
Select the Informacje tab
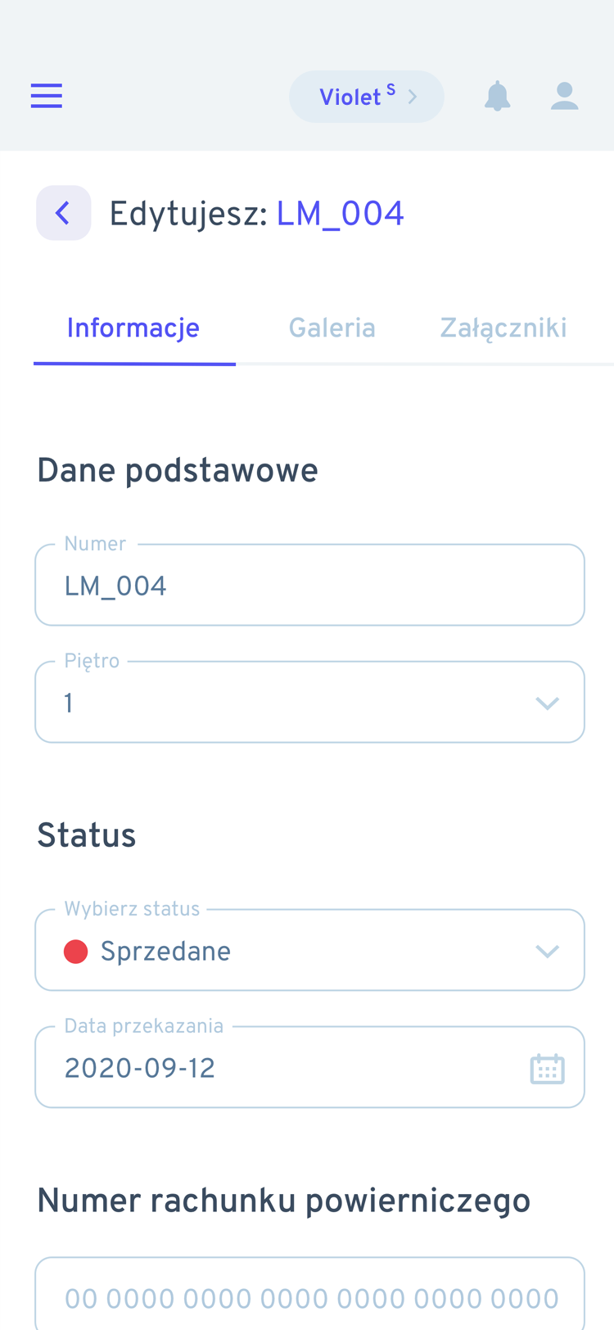click(133, 328)
